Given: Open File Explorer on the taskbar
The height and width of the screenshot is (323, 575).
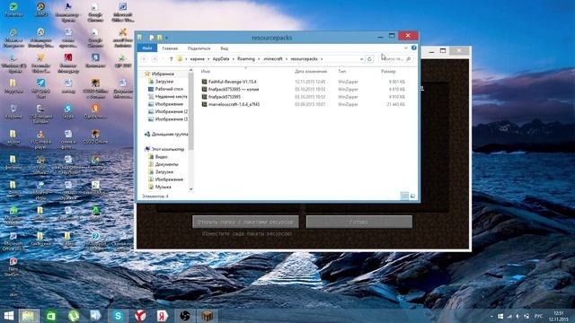Looking at the screenshot, I should tap(28, 316).
